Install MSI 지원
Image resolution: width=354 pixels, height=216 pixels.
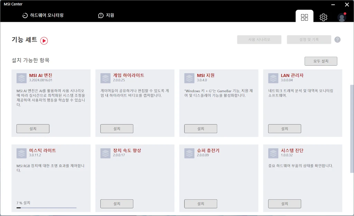[x=201, y=129]
